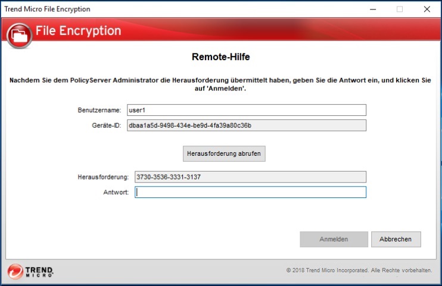Click the File Encryption folder icon
Image resolution: width=442 pixels, height=286 pixels.
click(20, 36)
